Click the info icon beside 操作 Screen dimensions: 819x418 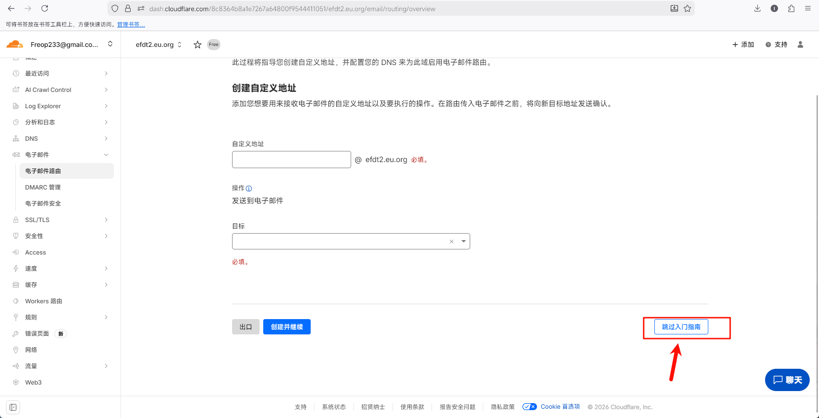(249, 189)
